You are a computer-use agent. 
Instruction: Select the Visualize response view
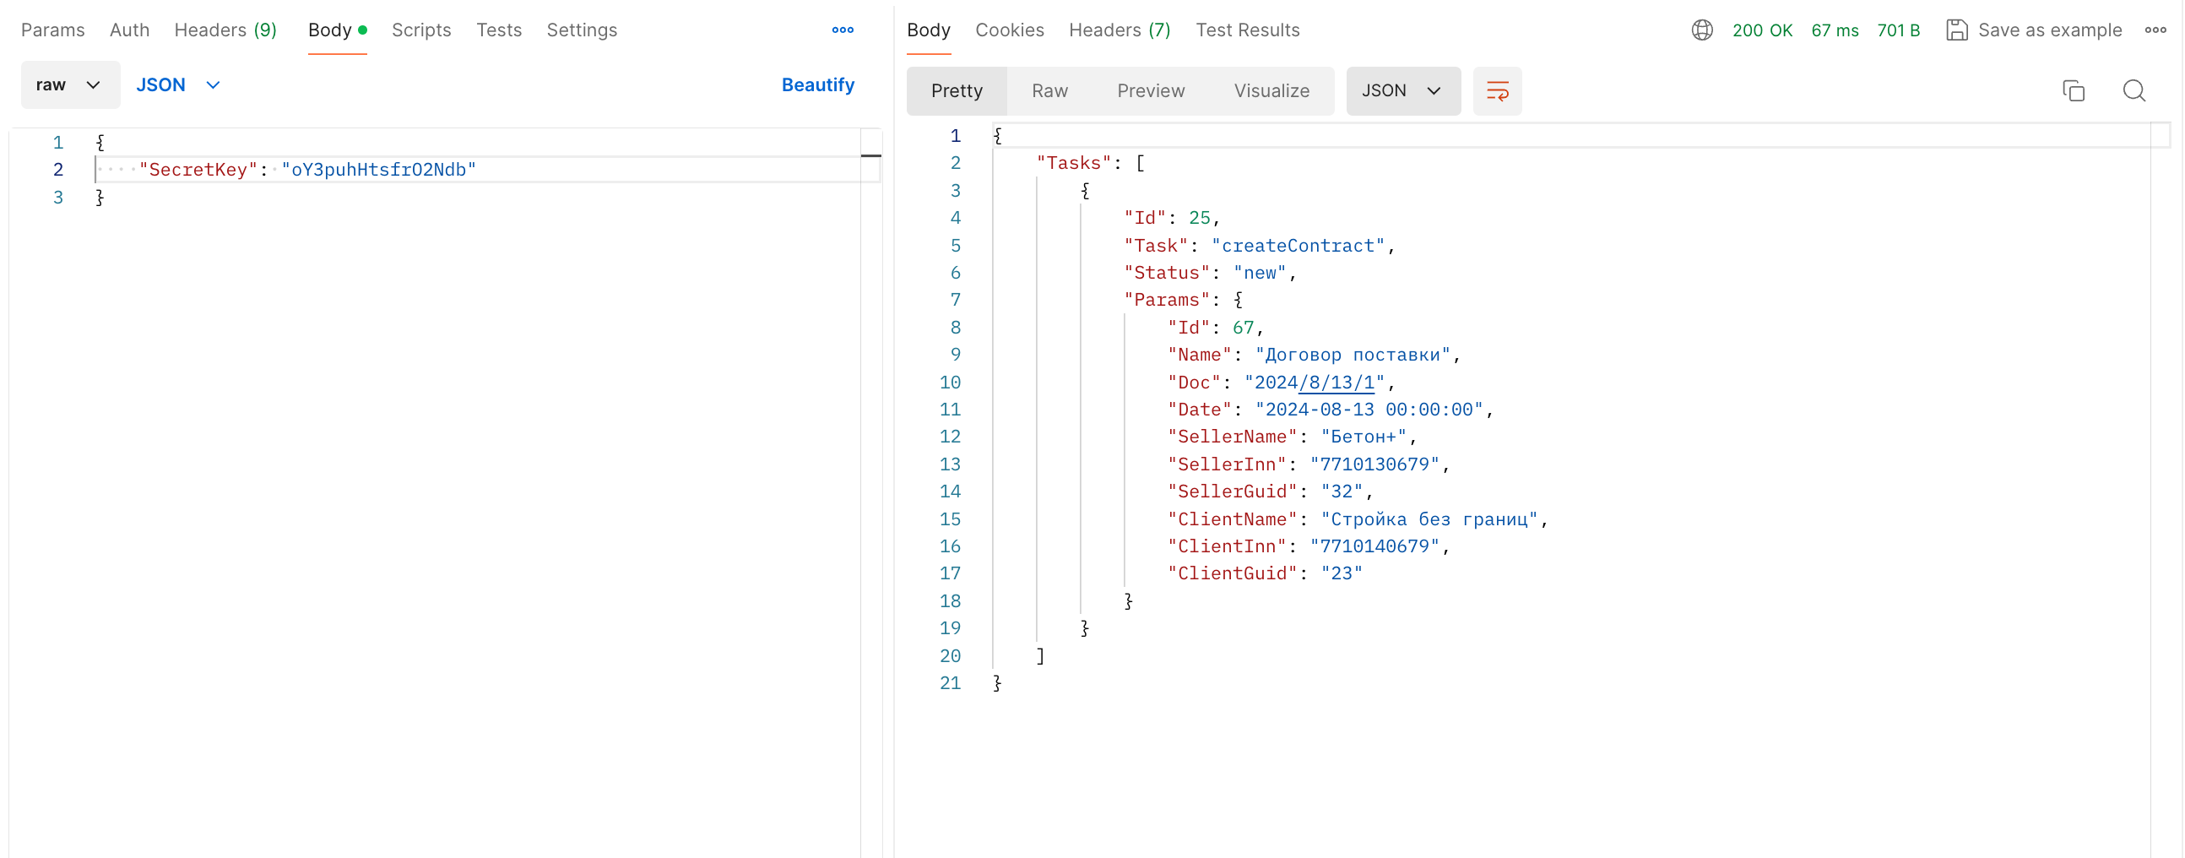coord(1271,91)
